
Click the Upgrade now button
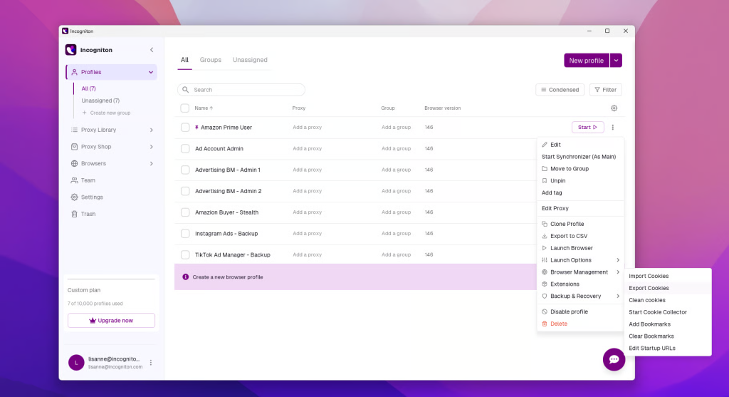(x=111, y=320)
